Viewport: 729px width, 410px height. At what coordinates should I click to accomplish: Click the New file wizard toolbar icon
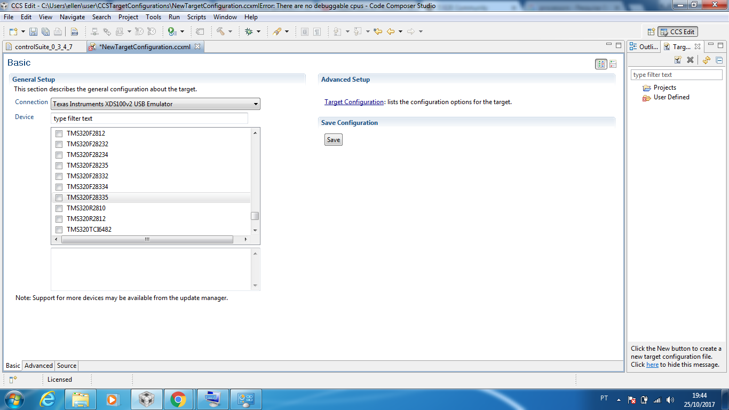click(13, 31)
